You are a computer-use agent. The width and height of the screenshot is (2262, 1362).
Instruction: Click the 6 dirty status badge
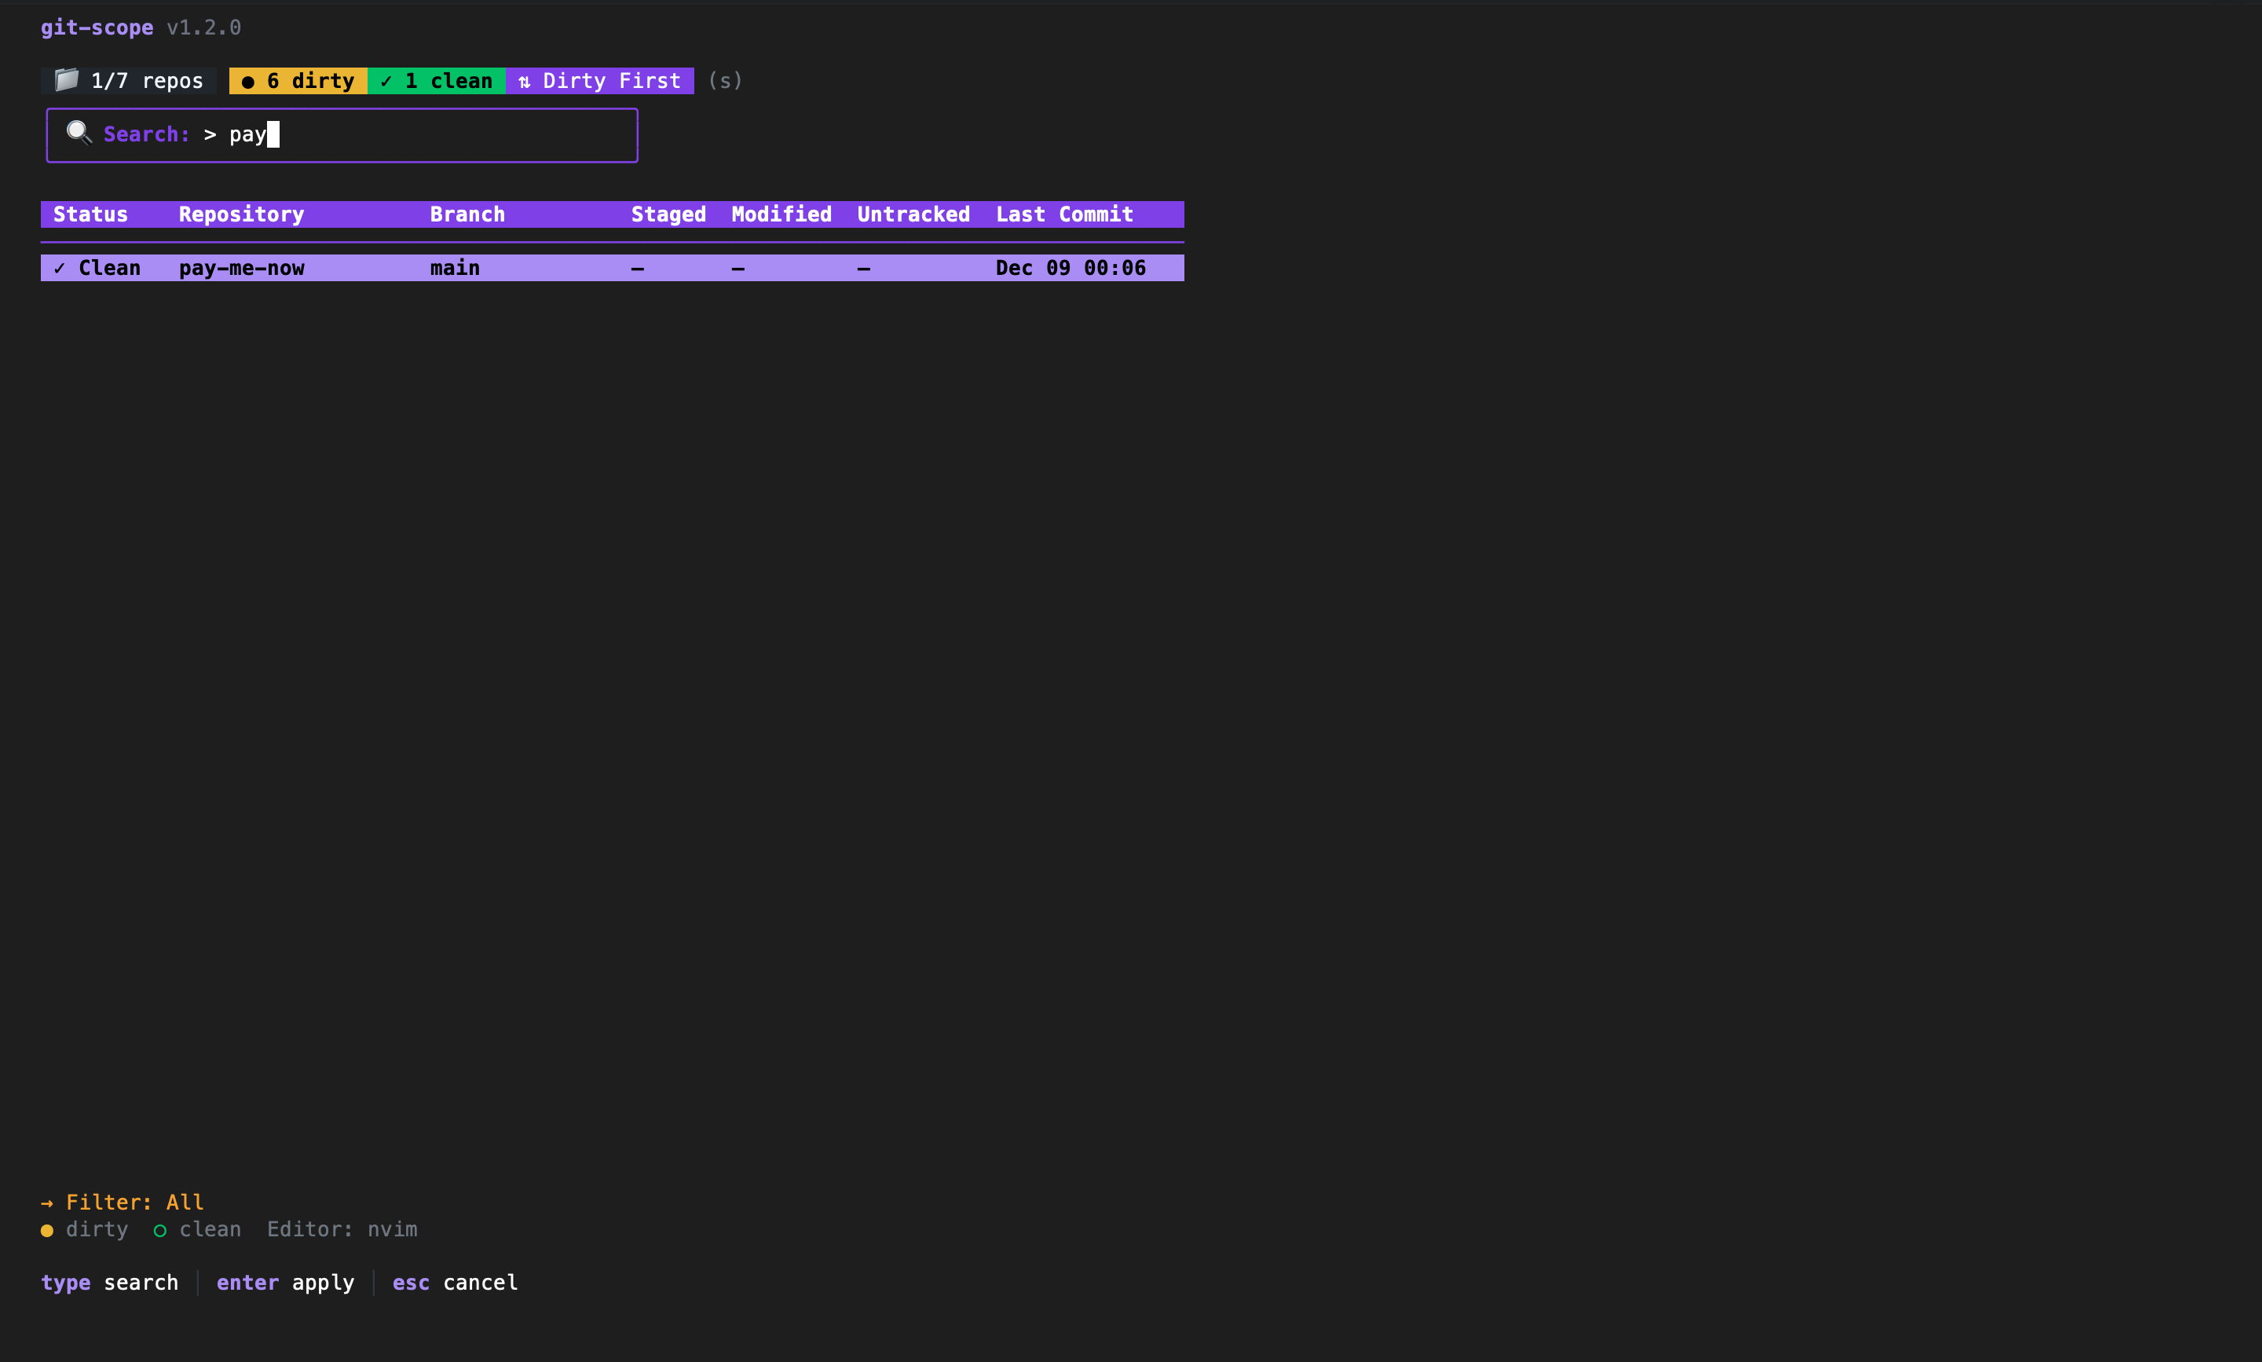click(x=299, y=81)
